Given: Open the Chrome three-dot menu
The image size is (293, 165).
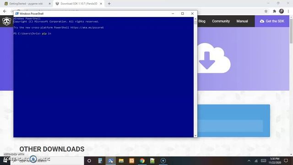Looking at the screenshot, I should tap(288, 11).
